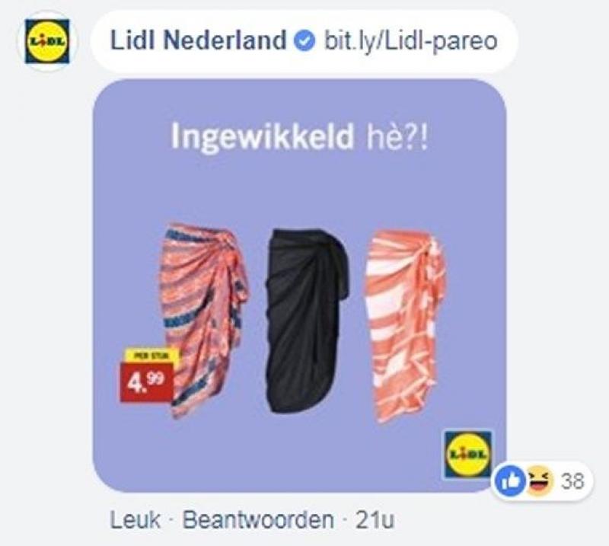
Task: Click the 21u timestamp
Action: coord(375,520)
